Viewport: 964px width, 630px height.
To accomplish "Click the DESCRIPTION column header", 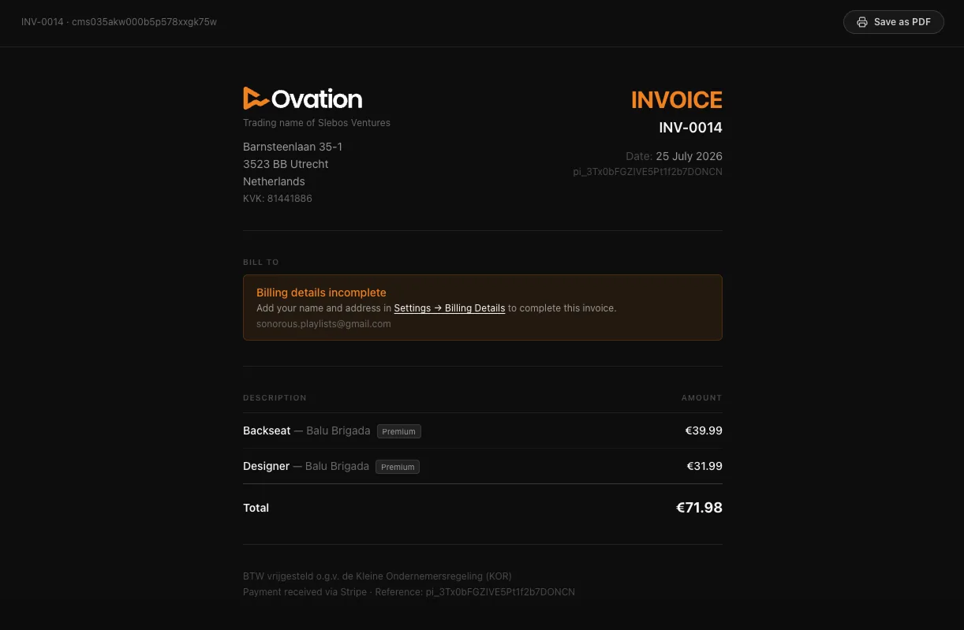I will pos(275,397).
